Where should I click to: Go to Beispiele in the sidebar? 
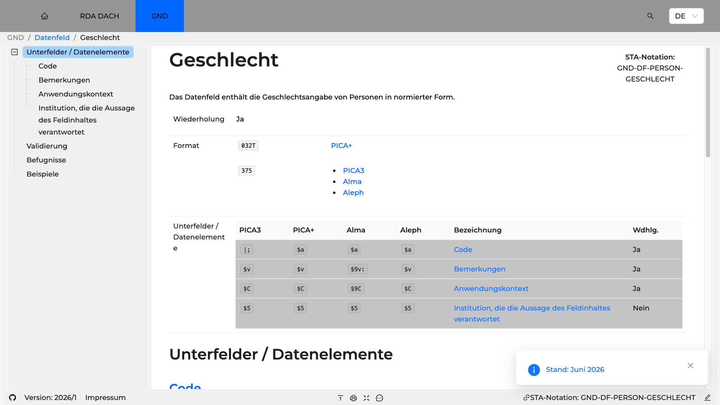click(x=43, y=174)
